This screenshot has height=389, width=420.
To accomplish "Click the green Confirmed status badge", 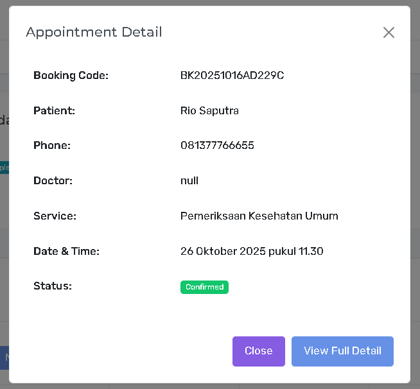I will pyautogui.click(x=204, y=287).
